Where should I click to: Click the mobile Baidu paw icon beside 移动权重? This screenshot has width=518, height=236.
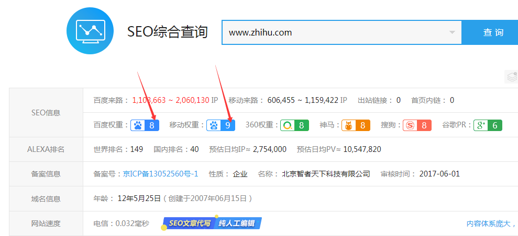[x=214, y=125]
